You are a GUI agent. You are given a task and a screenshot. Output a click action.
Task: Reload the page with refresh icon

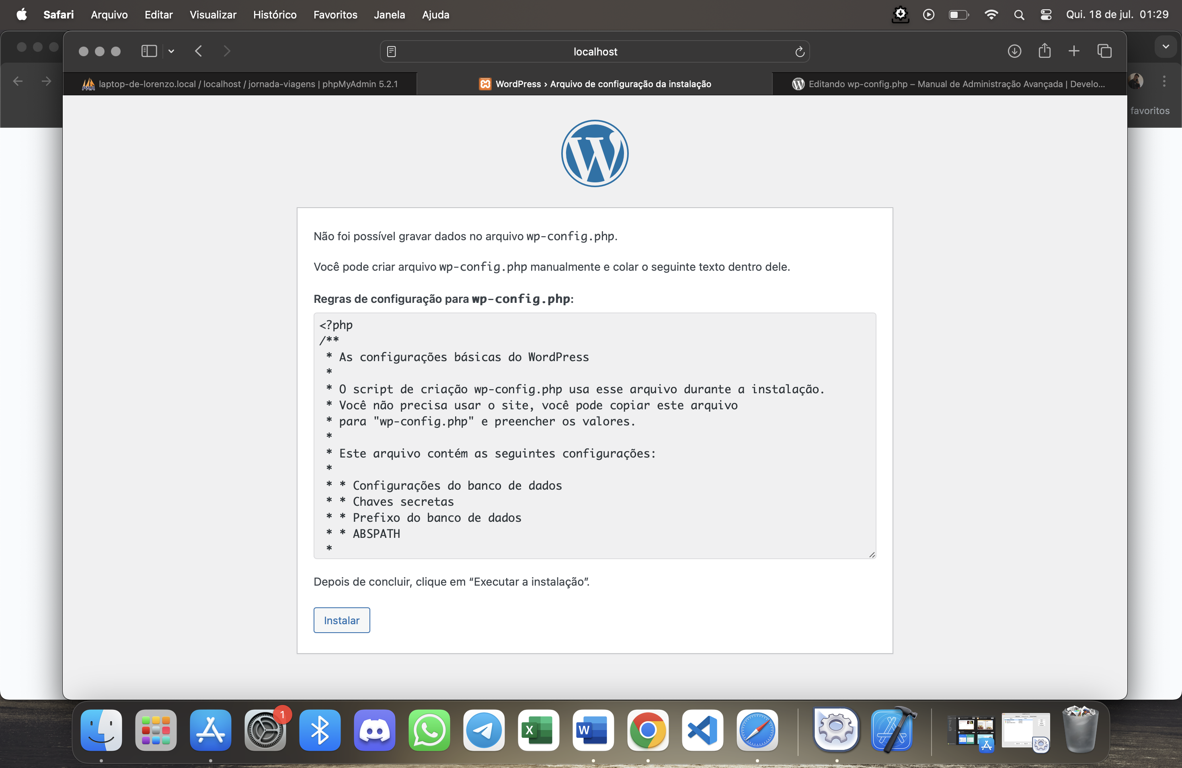coord(799,51)
